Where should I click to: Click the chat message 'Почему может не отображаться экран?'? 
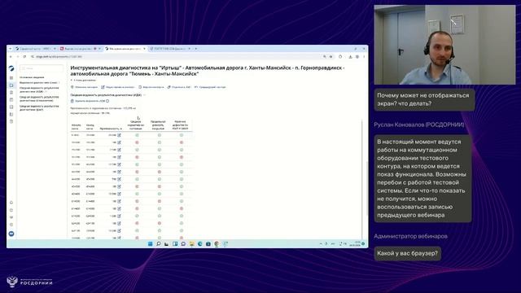[x=424, y=99]
